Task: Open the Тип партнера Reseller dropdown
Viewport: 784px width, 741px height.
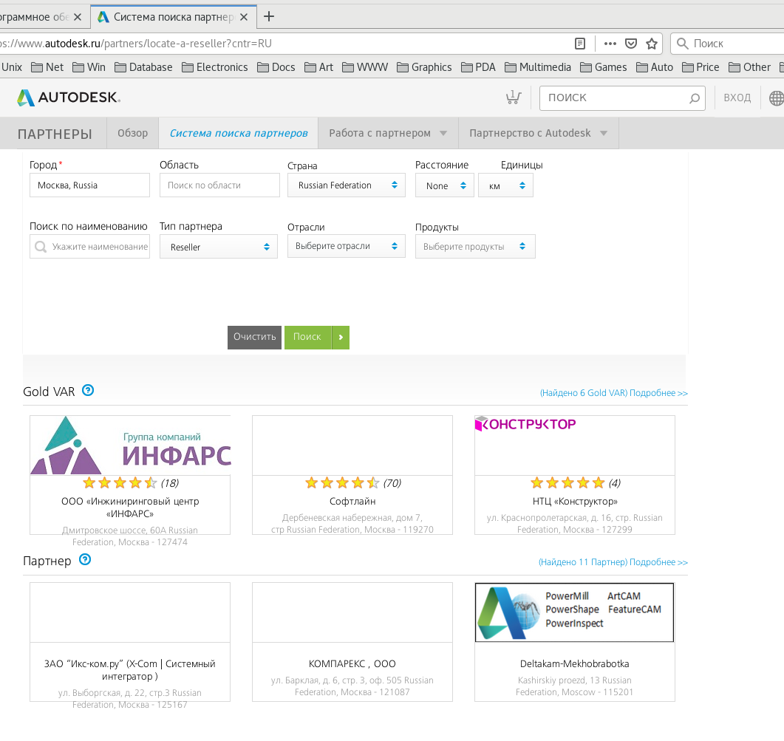Action: (x=219, y=247)
